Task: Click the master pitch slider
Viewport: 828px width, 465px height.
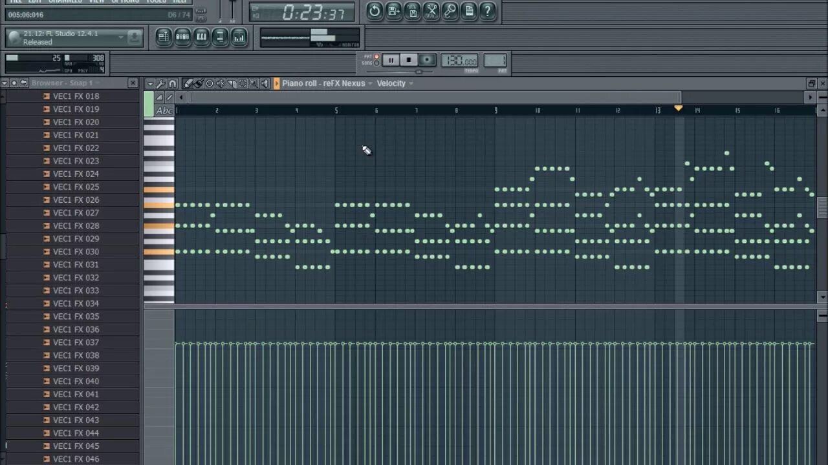Action: (x=232, y=11)
